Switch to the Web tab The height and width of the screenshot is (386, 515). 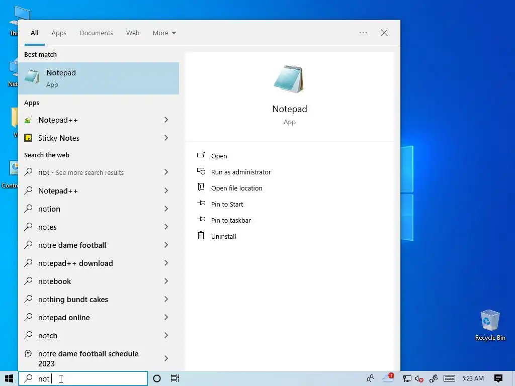(133, 33)
